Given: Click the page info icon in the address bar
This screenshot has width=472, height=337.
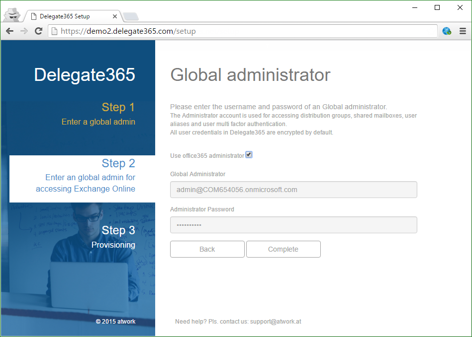Looking at the screenshot, I should coord(55,31).
